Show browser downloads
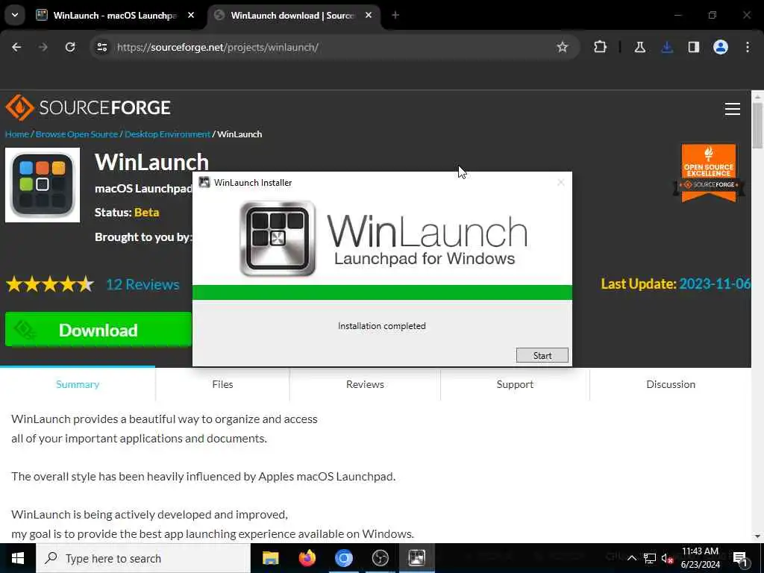The height and width of the screenshot is (573, 764). point(667,47)
